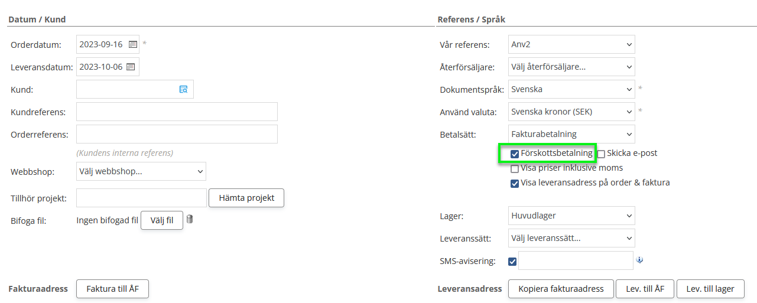Open the Betalsätt dropdown
This screenshot has height=303, width=757.
pyautogui.click(x=571, y=134)
